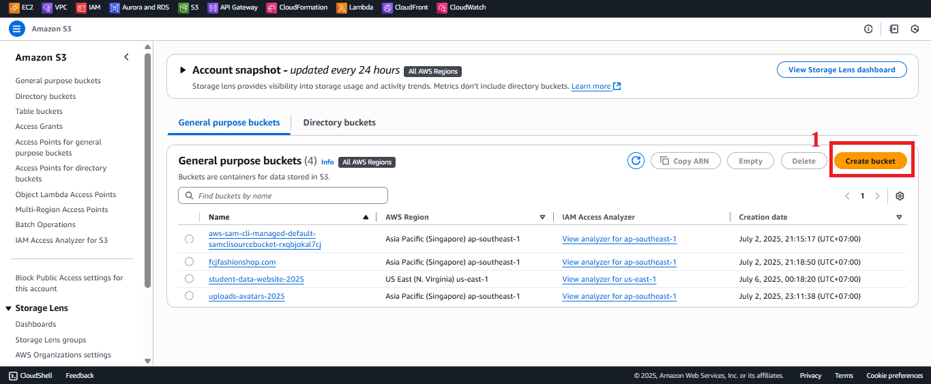Switch to Directory buckets tab
This screenshot has width=931, height=384.
click(x=339, y=123)
